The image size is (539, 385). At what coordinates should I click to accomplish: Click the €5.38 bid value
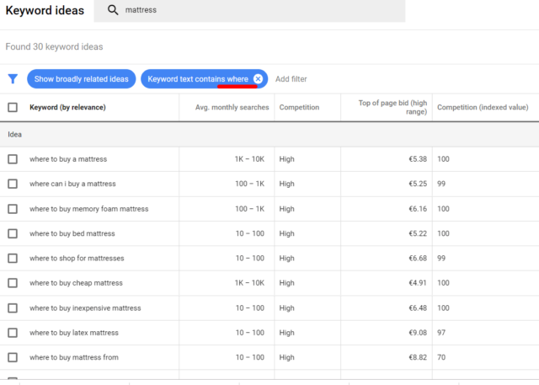click(418, 159)
